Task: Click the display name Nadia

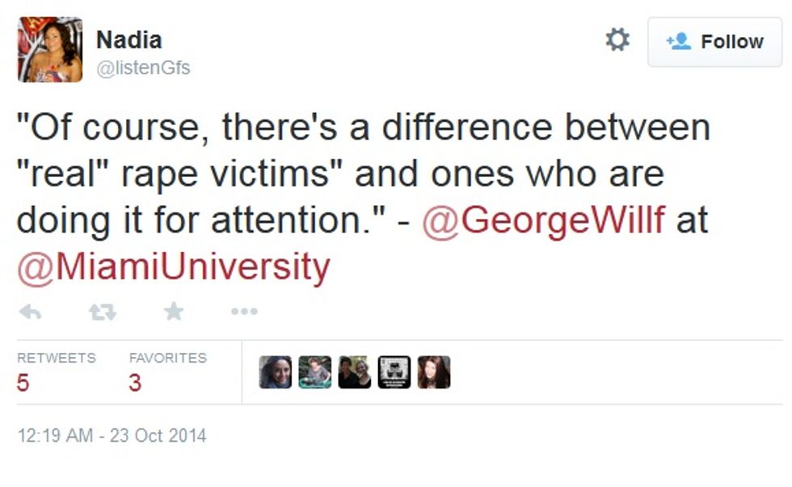Action: click(x=128, y=40)
